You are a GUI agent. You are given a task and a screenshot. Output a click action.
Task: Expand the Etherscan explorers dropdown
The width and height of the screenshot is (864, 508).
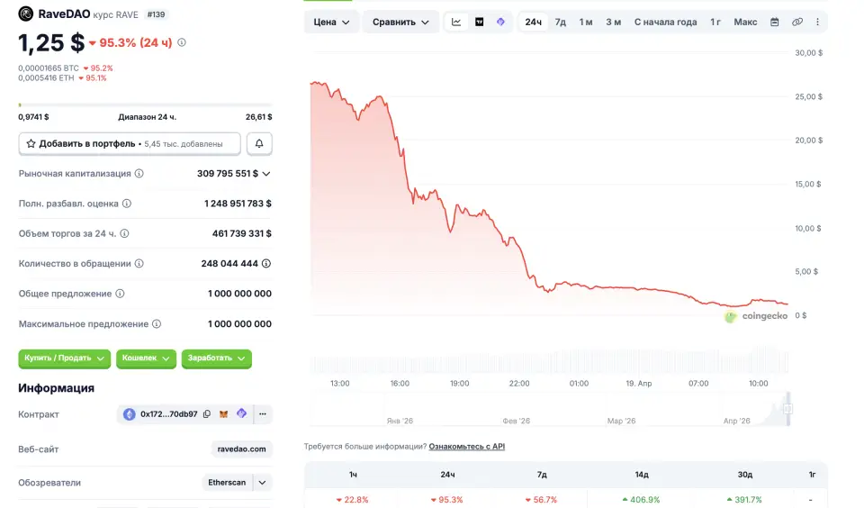262,483
